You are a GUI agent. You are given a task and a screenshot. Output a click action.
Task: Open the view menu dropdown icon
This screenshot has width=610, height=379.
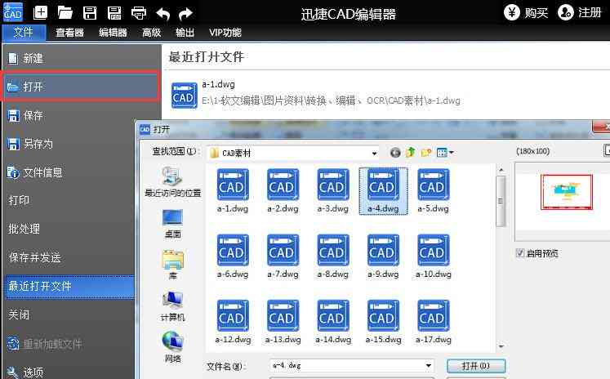coord(445,153)
